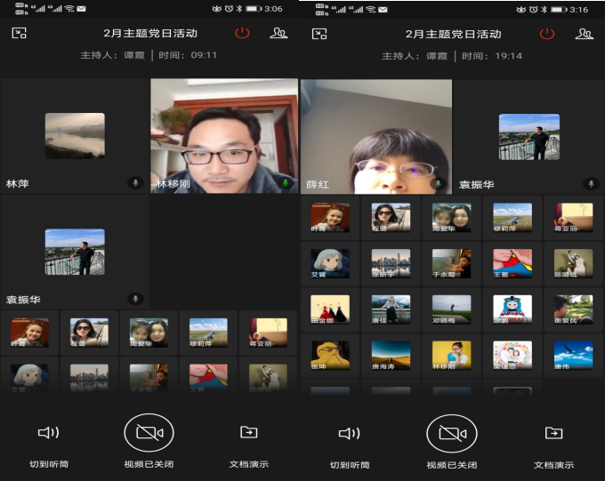Toggle 薛红's microphone icon

click(x=437, y=183)
